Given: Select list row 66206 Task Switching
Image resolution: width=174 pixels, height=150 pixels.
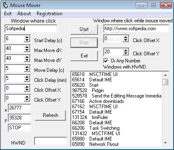Looking at the screenshot, I should 116,128.
